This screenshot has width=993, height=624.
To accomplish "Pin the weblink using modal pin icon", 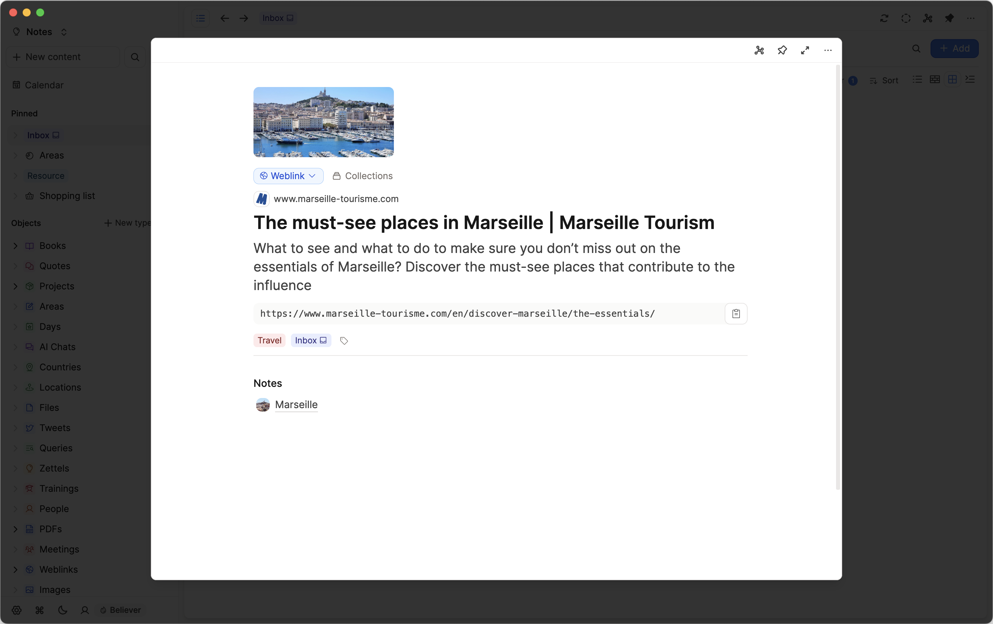I will pos(782,50).
